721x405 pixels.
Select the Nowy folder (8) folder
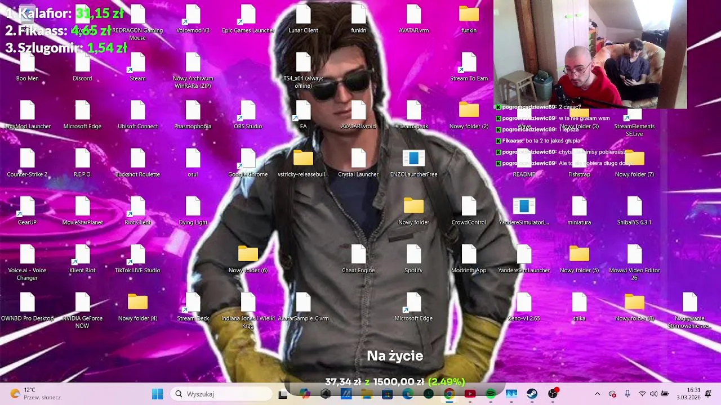click(x=634, y=306)
